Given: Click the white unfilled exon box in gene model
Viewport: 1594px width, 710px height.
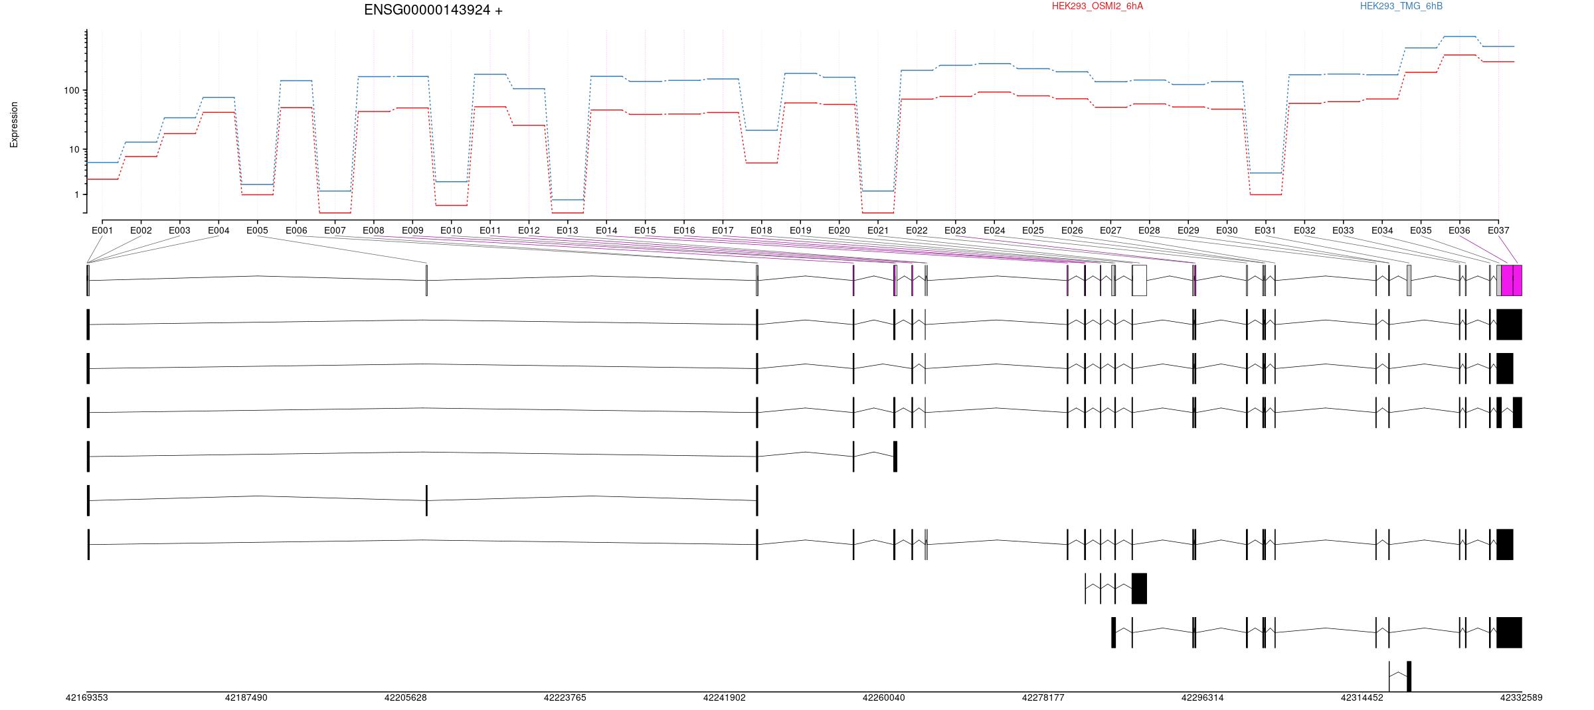Looking at the screenshot, I should (x=1139, y=280).
